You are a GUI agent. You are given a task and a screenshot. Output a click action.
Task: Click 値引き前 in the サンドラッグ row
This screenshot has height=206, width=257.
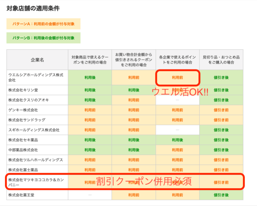221,120
